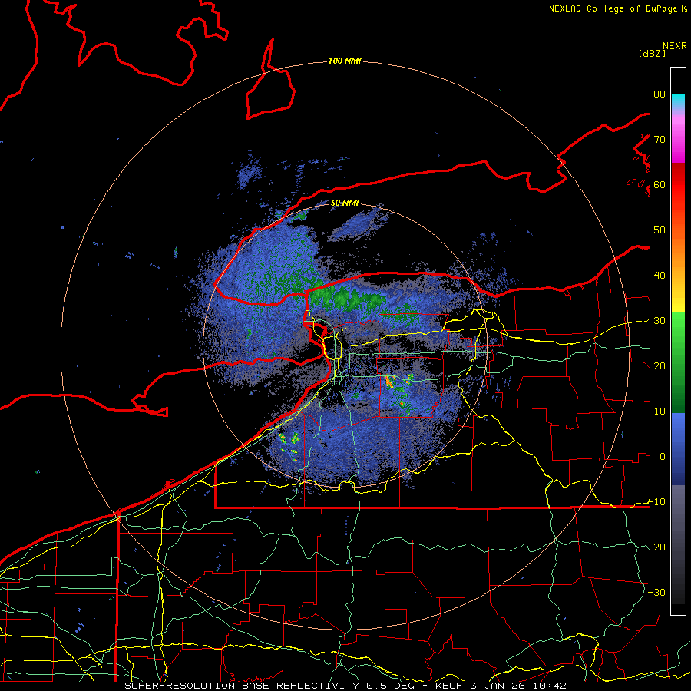The image size is (691, 691).
Task: Click the NEXR label above the color scale
Action: (x=675, y=46)
